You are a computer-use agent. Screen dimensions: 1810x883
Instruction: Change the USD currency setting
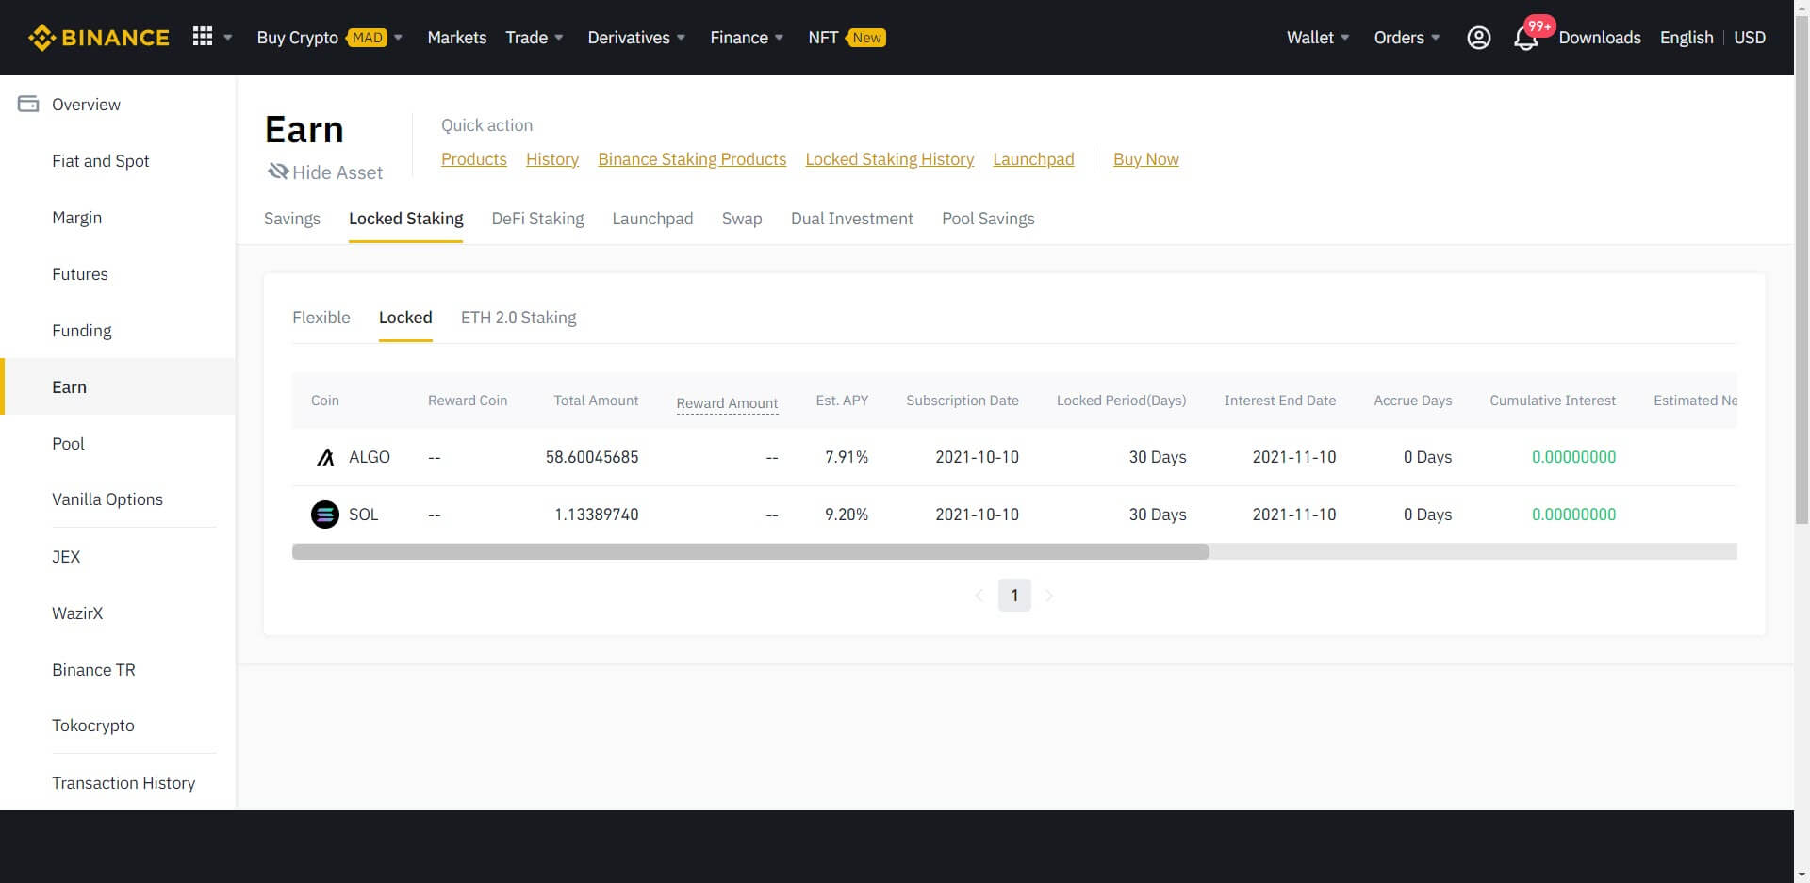[x=1750, y=38]
